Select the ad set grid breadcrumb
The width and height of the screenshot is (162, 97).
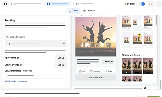(x=59, y=4)
